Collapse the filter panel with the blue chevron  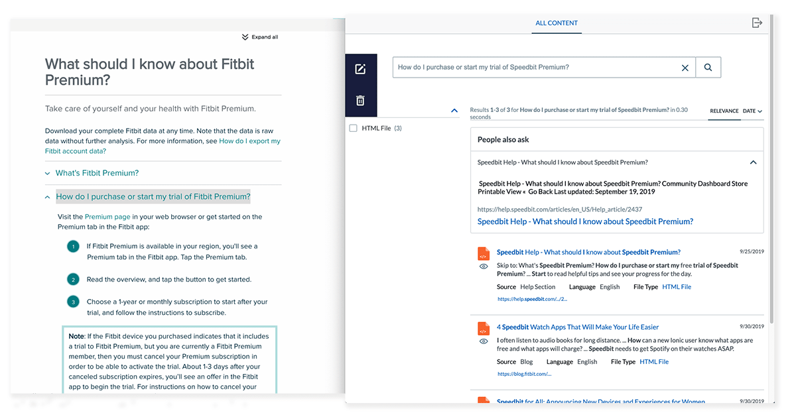[x=454, y=110]
